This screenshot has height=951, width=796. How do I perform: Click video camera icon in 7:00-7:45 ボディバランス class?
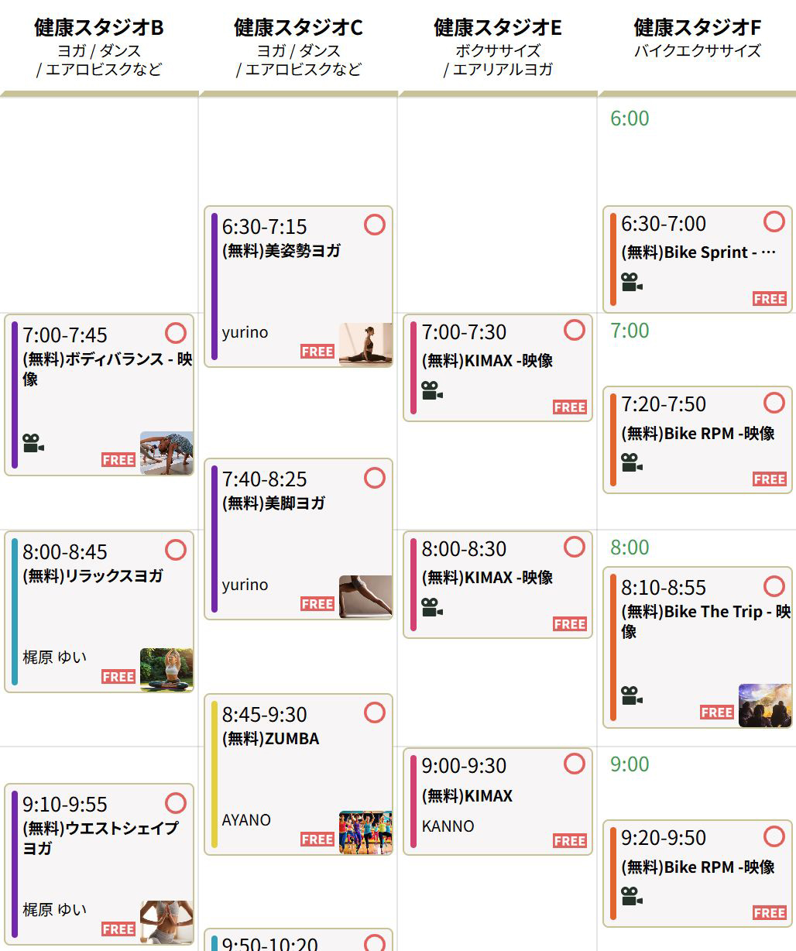(33, 443)
